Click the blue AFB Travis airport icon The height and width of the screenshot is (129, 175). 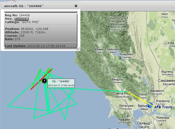click(150, 105)
